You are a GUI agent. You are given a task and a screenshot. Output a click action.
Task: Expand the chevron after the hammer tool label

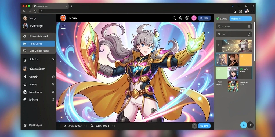pyautogui.click(x=113, y=126)
